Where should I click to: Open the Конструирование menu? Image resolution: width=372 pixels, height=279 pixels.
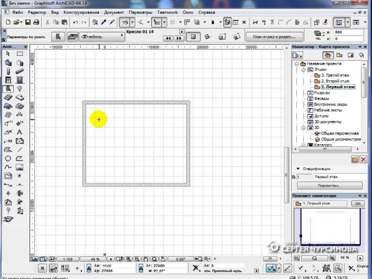point(81,12)
